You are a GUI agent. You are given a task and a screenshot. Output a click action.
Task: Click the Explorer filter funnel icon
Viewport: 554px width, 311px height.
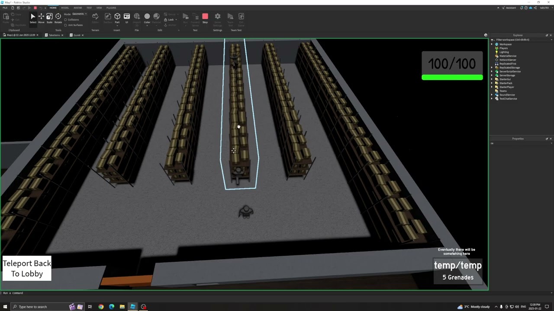click(x=493, y=40)
